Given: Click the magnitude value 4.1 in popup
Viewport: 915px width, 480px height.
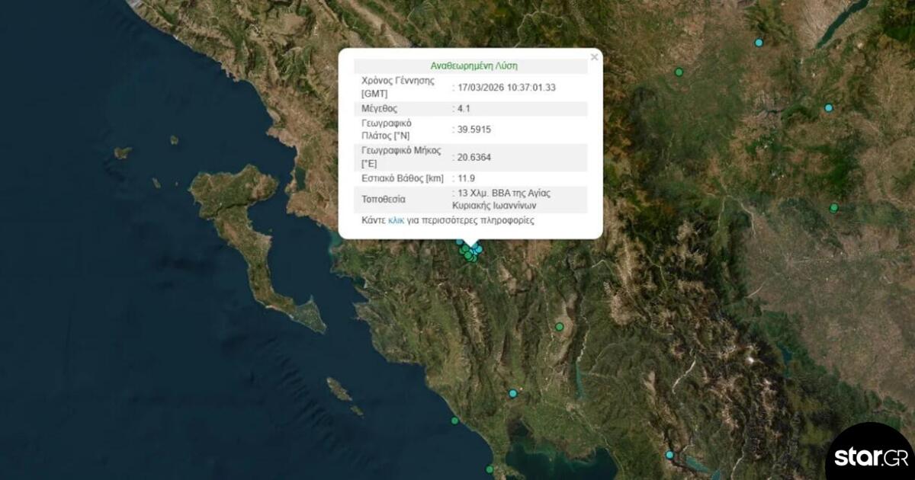Looking at the screenshot, I should tap(463, 108).
